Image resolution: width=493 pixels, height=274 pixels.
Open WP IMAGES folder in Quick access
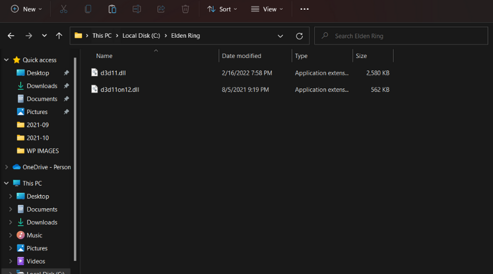coord(42,151)
